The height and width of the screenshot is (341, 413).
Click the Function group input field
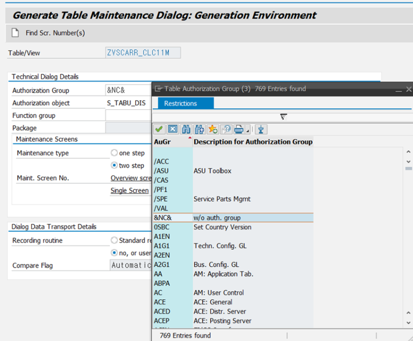(x=129, y=115)
